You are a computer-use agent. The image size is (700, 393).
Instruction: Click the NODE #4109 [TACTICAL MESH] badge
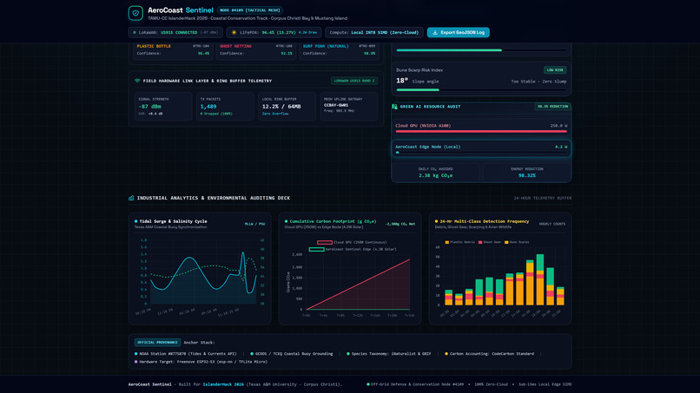250,10
